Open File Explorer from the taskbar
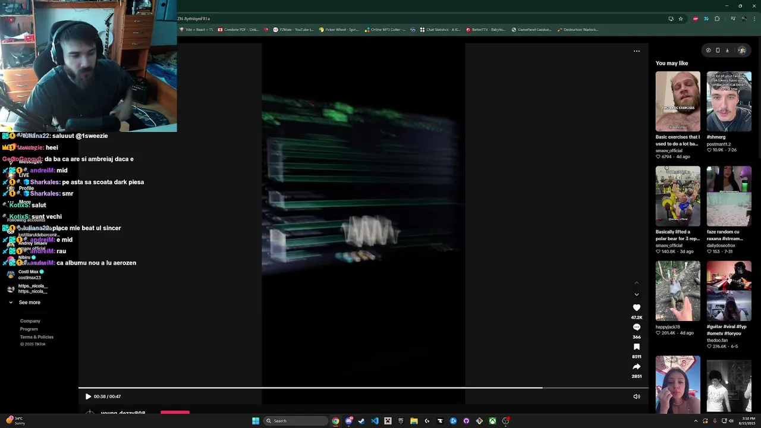Viewport: 761px width, 428px height. coord(414,421)
